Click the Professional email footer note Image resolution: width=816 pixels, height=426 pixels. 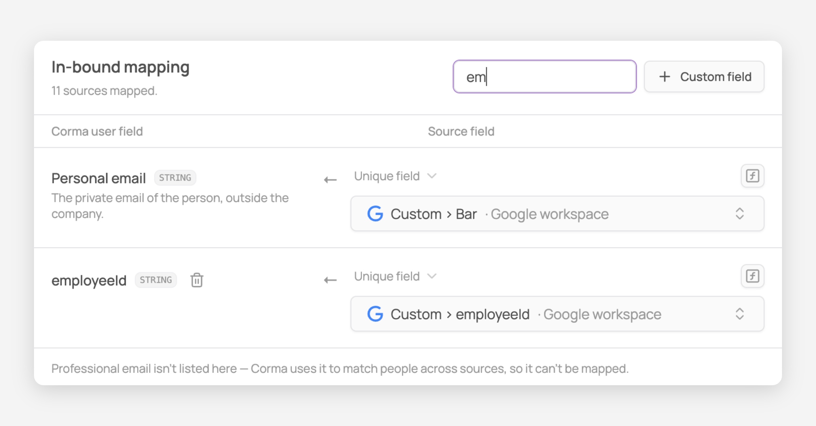tap(340, 369)
